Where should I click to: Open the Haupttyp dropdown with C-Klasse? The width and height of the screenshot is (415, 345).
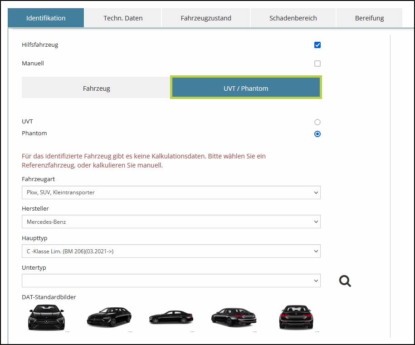171,251
